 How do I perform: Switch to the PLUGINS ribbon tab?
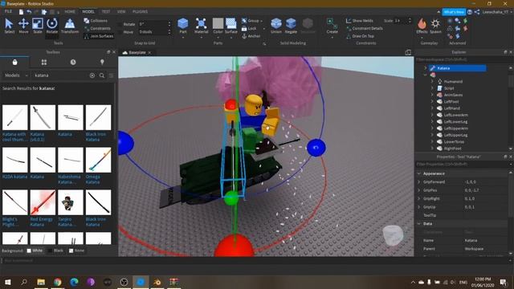point(140,11)
